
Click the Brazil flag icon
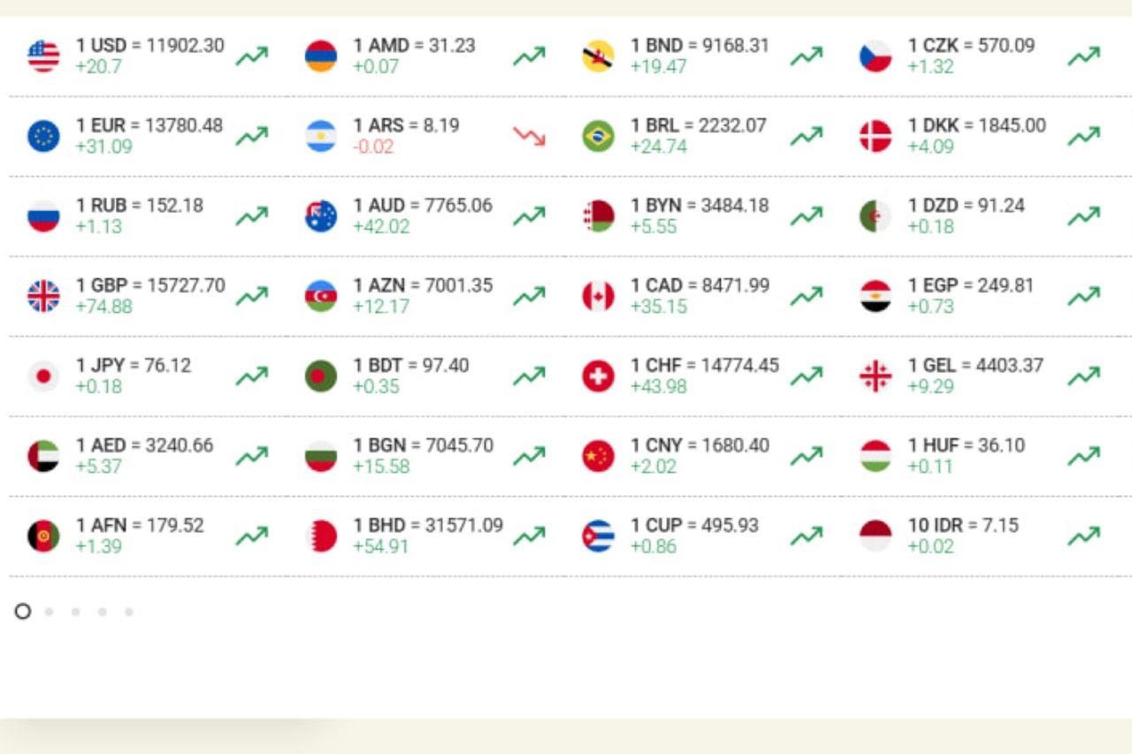click(598, 136)
